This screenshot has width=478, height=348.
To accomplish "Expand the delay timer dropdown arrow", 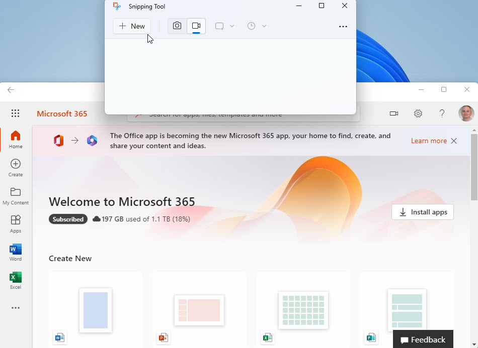I will tap(264, 26).
